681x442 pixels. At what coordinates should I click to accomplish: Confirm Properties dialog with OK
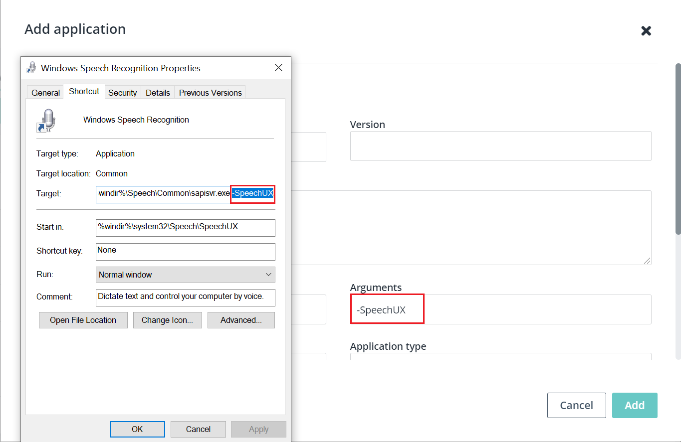(x=137, y=429)
